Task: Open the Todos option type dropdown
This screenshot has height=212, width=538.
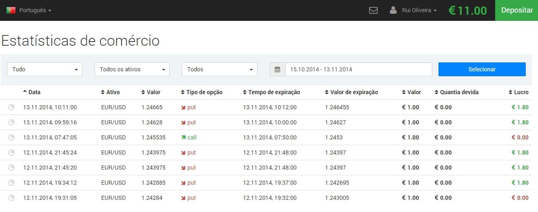Action: pyautogui.click(x=219, y=69)
